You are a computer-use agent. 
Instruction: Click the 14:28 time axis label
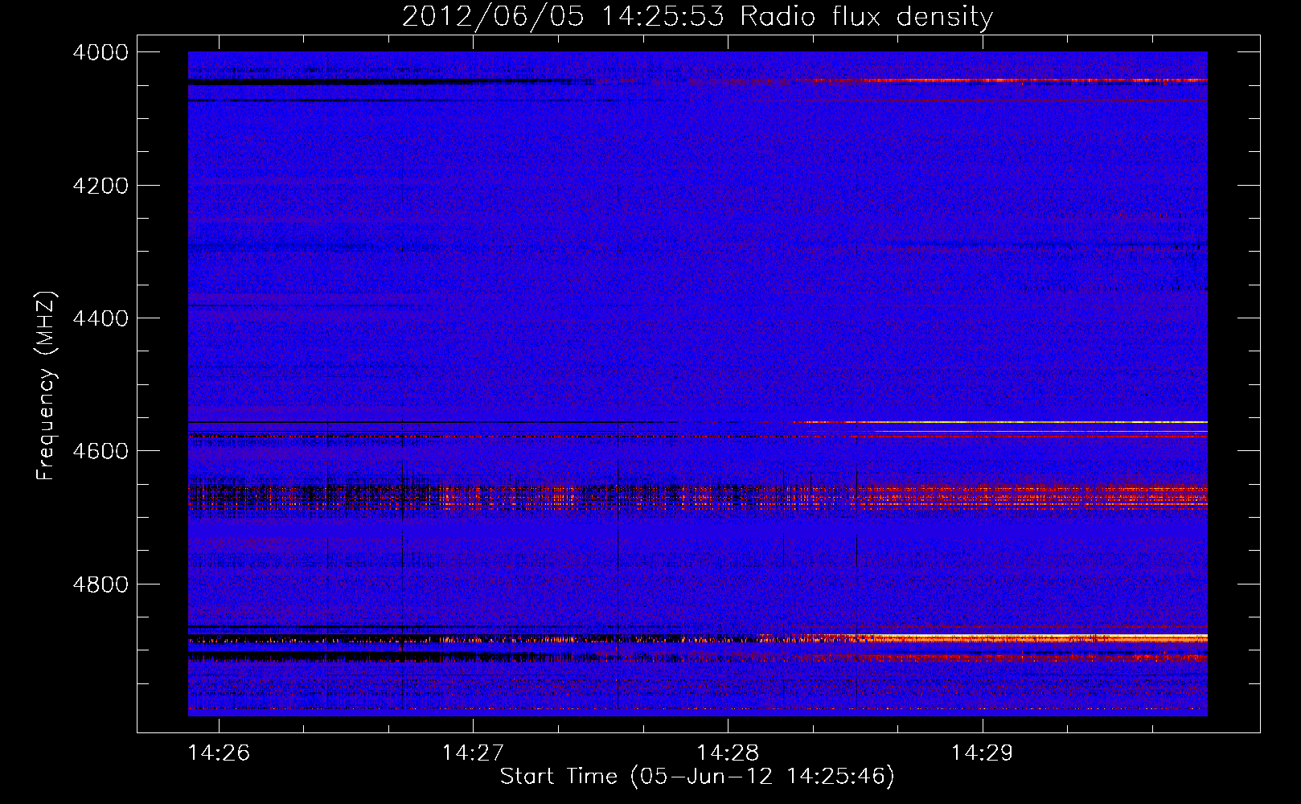[728, 753]
